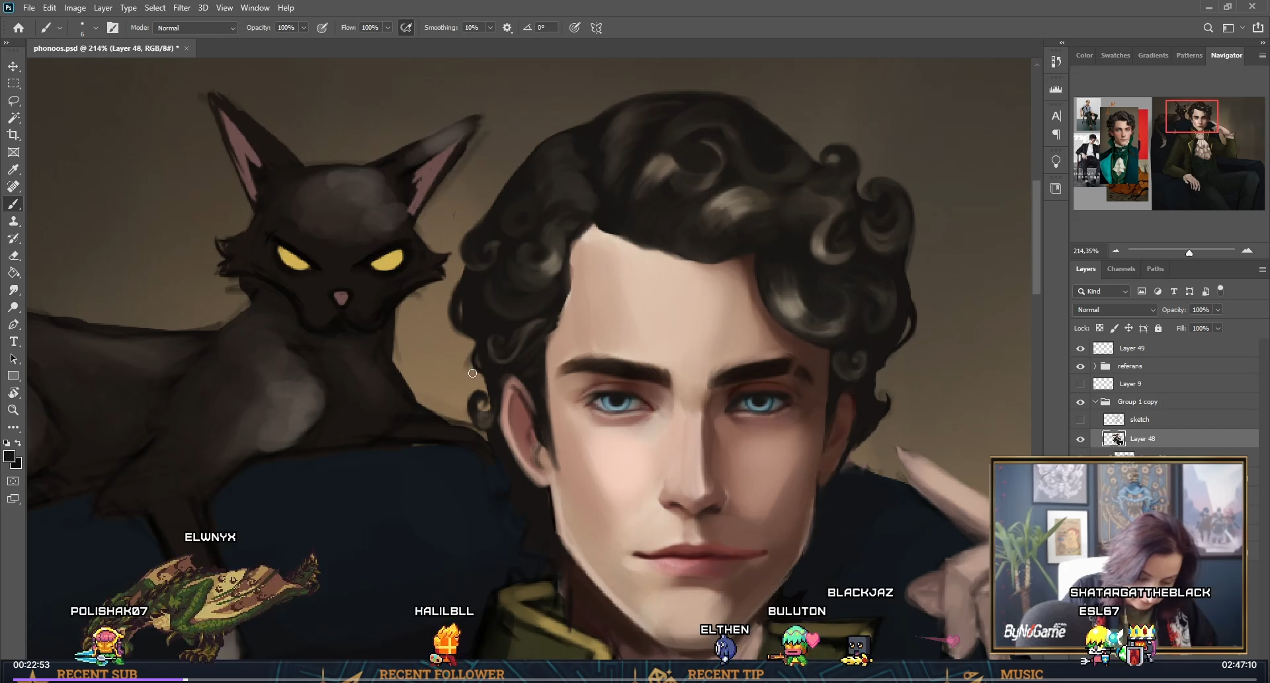This screenshot has height=683, width=1270.
Task: Select the History Brush tool
Action: [x=13, y=239]
